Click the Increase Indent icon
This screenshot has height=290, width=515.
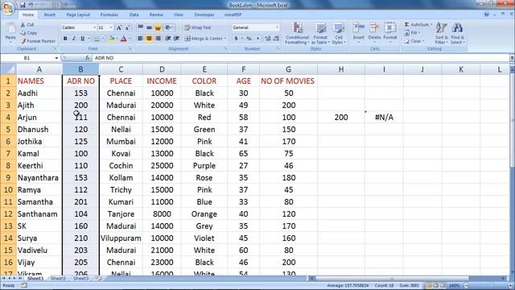click(x=176, y=39)
